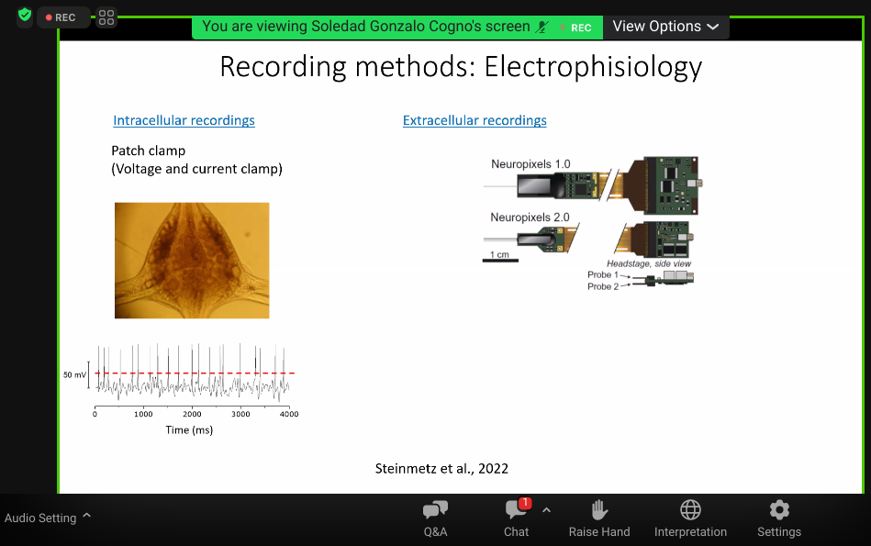The height and width of the screenshot is (546, 871).
Task: Open the grid view layout icon
Action: 106,17
